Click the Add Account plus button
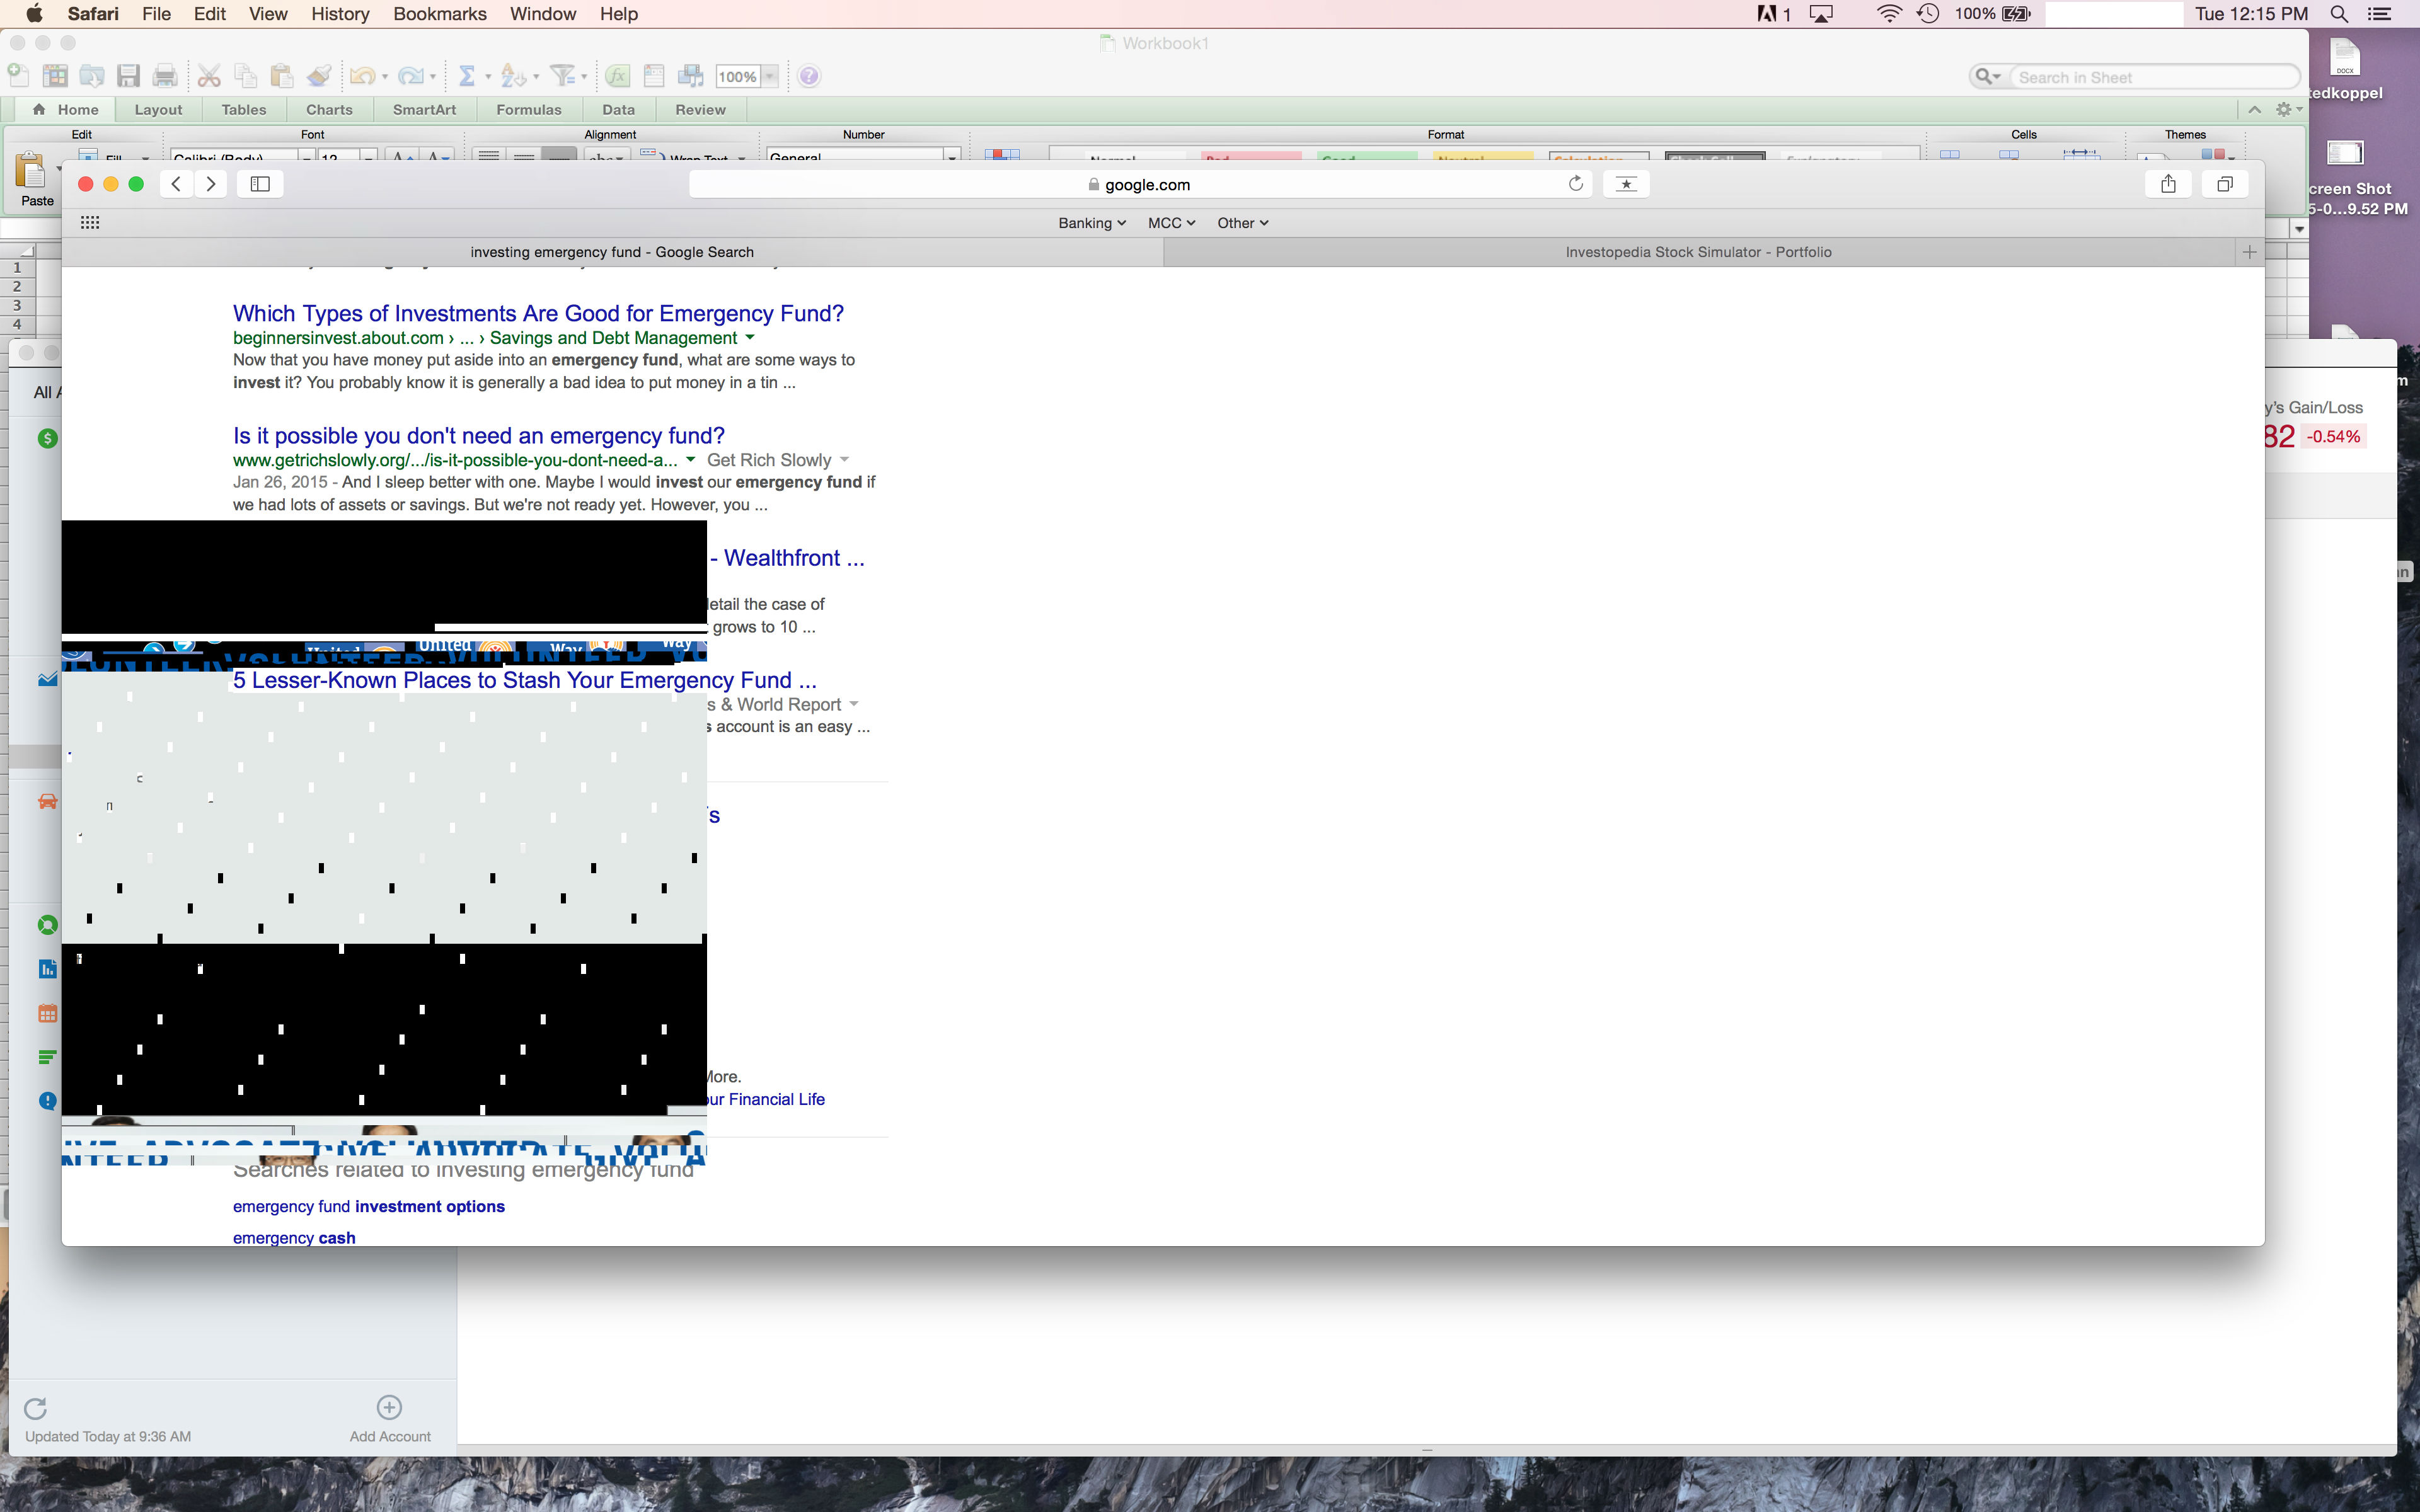Viewport: 2420px width, 1512px height. [389, 1407]
